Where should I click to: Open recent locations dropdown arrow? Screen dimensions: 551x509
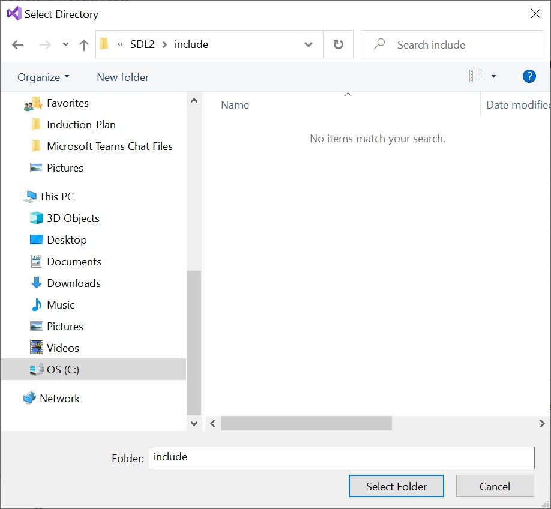[65, 44]
